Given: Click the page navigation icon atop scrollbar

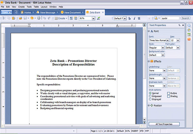Looking at the screenshot, I should [x=144, y=25].
